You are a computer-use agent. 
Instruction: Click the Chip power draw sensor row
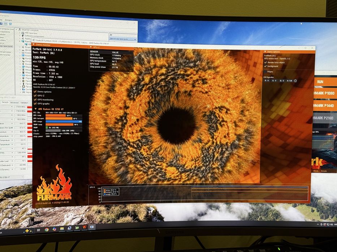click(x=111, y=67)
